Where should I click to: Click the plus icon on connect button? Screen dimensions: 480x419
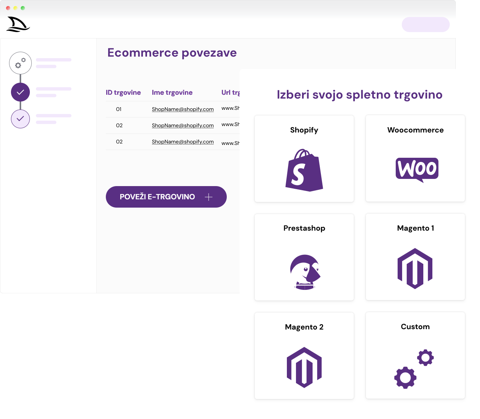click(209, 197)
